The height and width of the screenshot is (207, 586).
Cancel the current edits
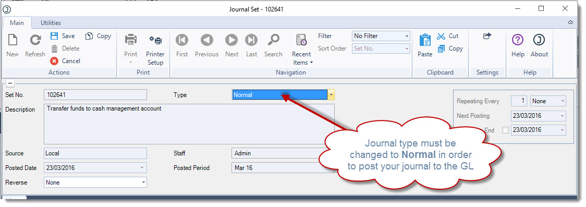click(x=65, y=60)
